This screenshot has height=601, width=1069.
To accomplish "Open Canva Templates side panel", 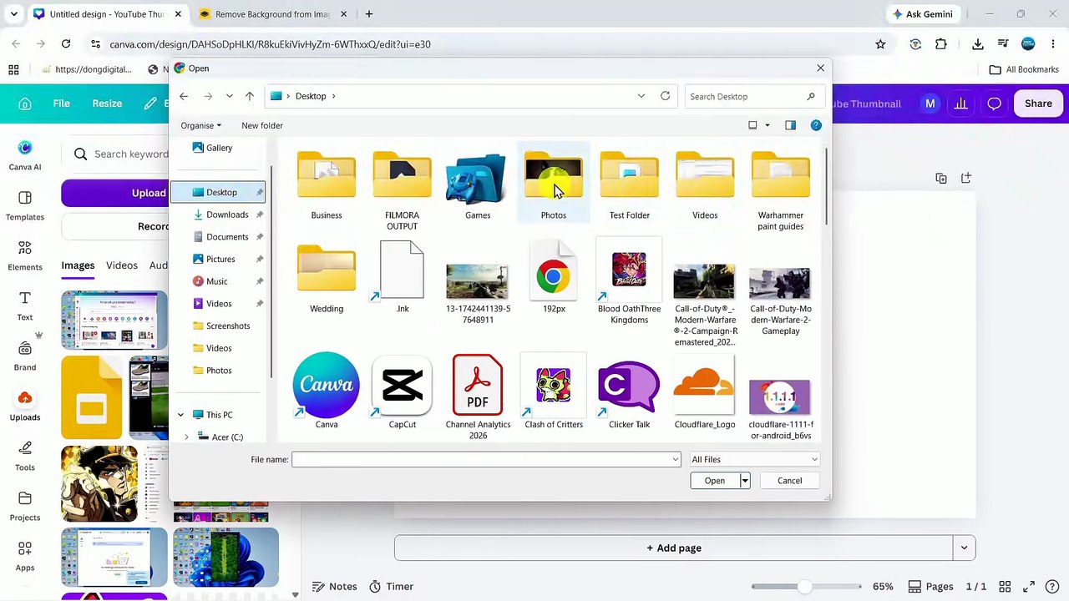I will coord(25,205).
